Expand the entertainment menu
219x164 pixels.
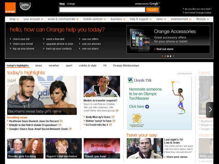(x=181, y=19)
